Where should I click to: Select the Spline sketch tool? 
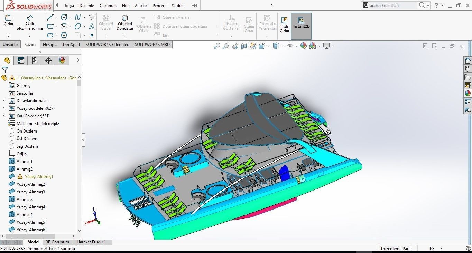click(78, 17)
